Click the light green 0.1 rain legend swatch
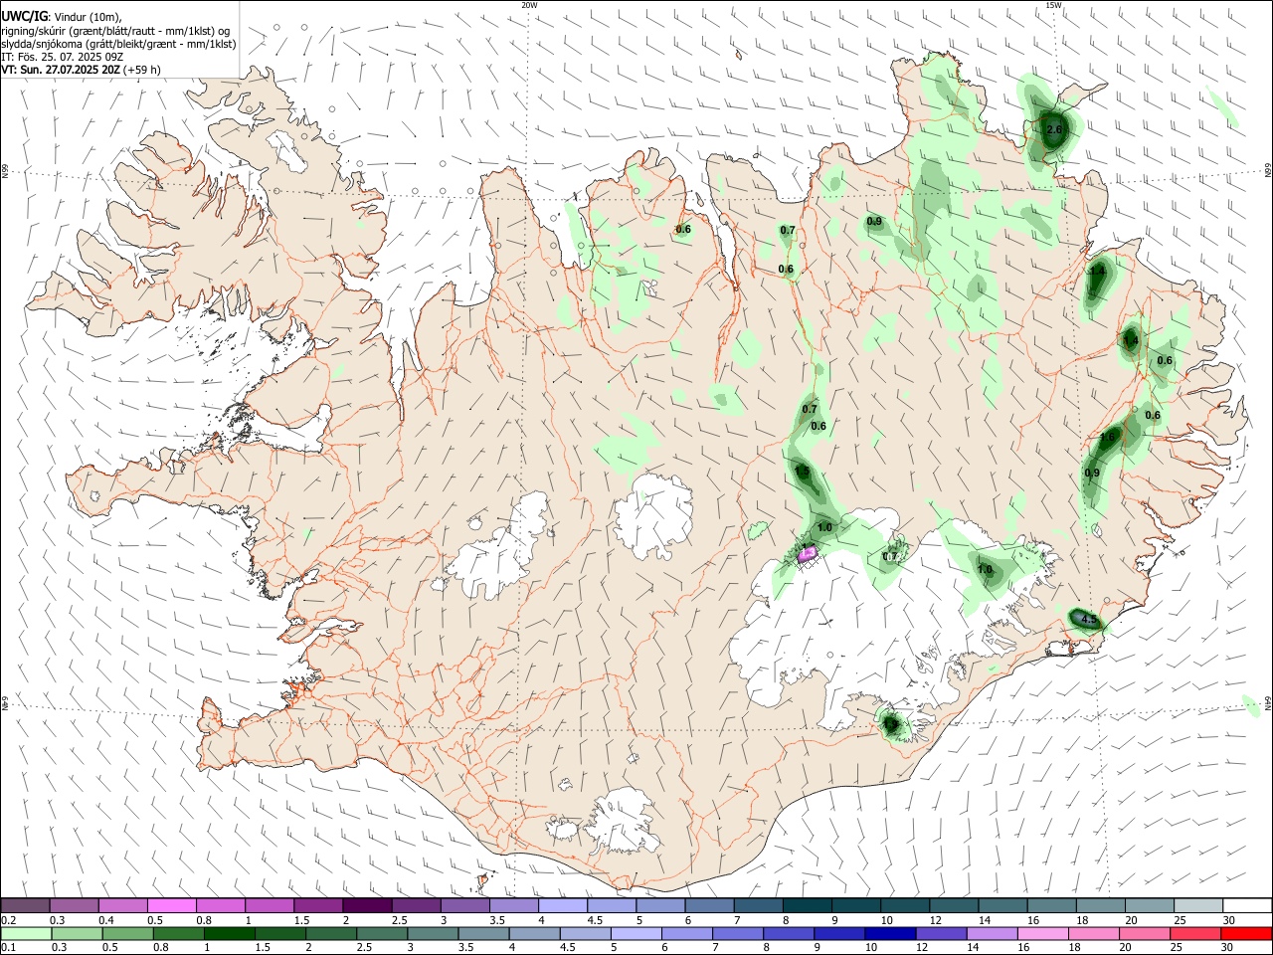Viewport: 1273px width, 955px height. (26, 933)
